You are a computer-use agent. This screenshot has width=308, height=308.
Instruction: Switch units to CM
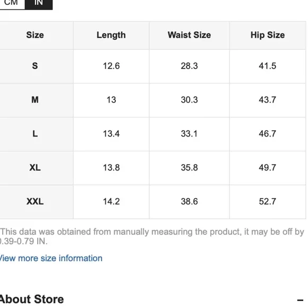(12, 3)
